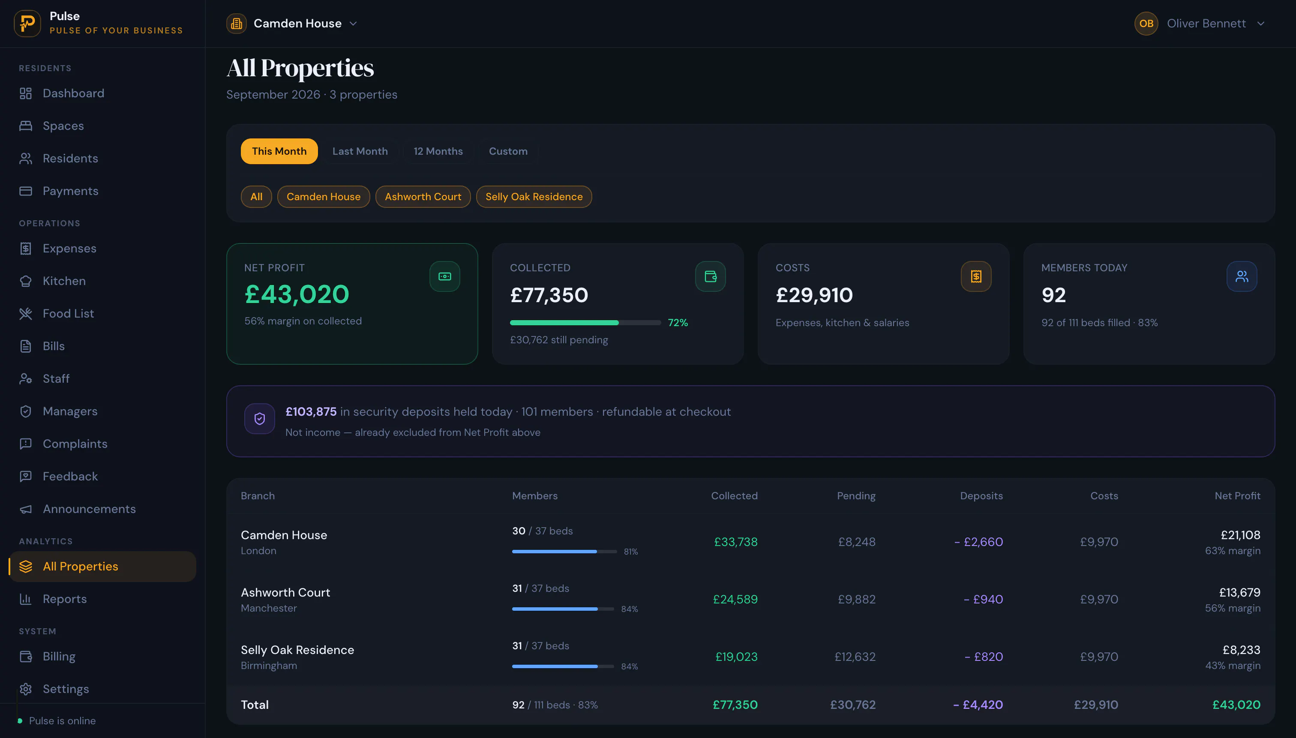The width and height of the screenshot is (1296, 738).
Task: Click the Managers shield icon
Action: click(x=26, y=411)
